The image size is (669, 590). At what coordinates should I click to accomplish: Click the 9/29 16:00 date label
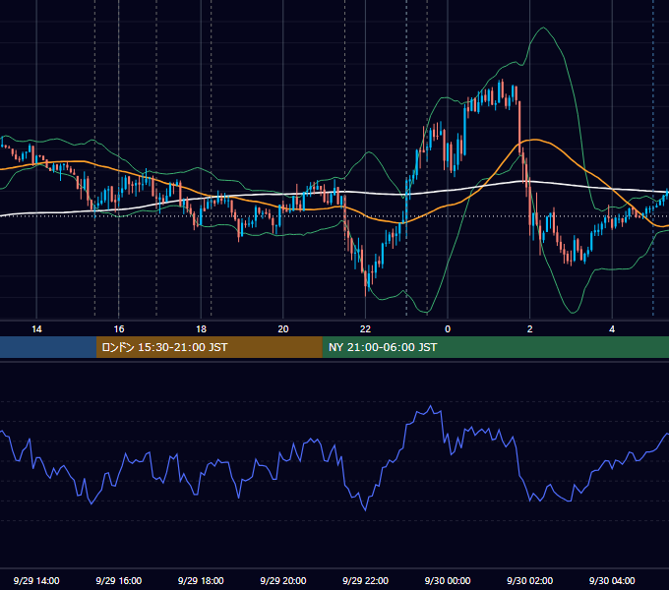(x=119, y=580)
